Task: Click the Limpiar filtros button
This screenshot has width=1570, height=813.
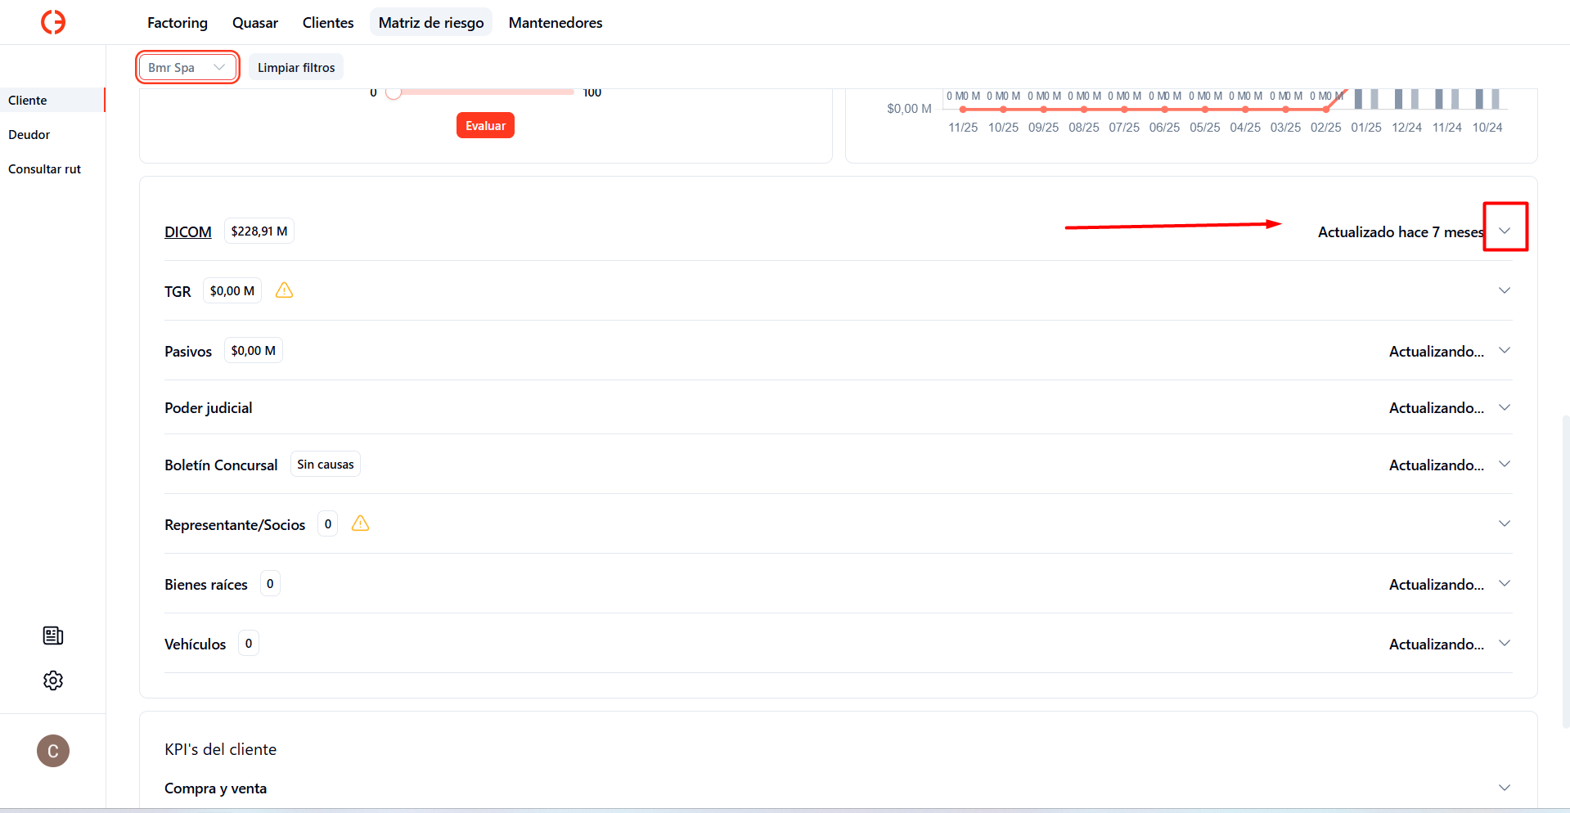Action: point(295,67)
